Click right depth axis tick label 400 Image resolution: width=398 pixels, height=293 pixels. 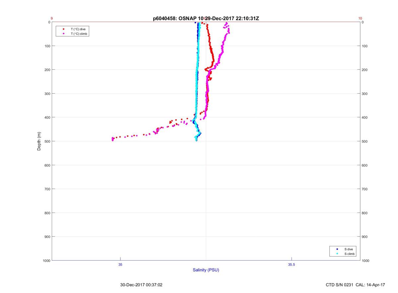[365, 118]
